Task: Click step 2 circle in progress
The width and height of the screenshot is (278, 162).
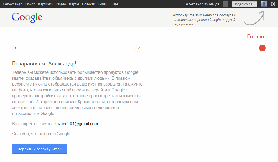Action: click(x=139, y=48)
